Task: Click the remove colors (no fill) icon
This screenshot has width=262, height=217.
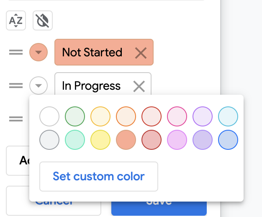Action: point(43,20)
